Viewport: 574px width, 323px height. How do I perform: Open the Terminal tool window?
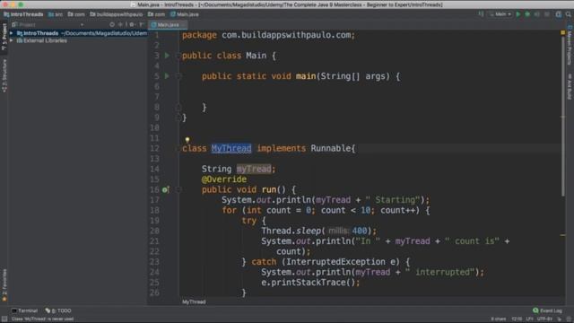(x=25, y=310)
